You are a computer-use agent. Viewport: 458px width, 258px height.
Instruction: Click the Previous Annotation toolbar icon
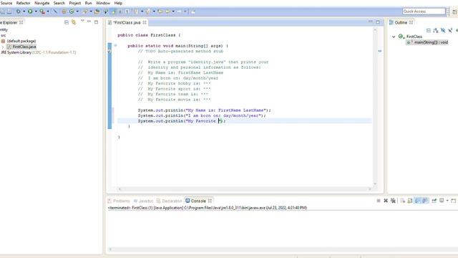pos(147,11)
